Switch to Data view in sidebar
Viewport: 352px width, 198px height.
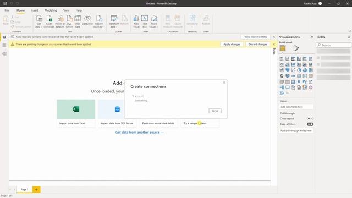click(x=4, y=45)
